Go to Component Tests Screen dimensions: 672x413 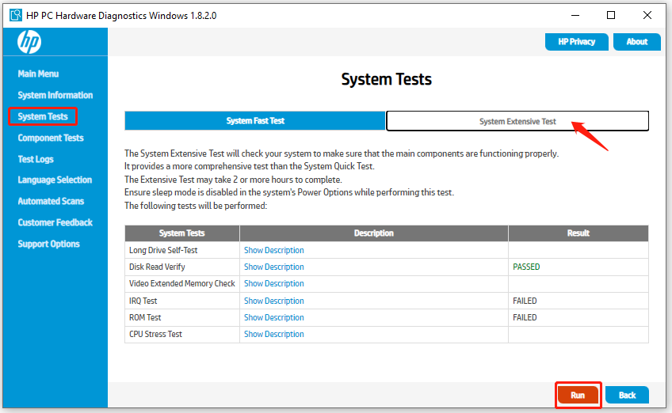[x=50, y=138]
